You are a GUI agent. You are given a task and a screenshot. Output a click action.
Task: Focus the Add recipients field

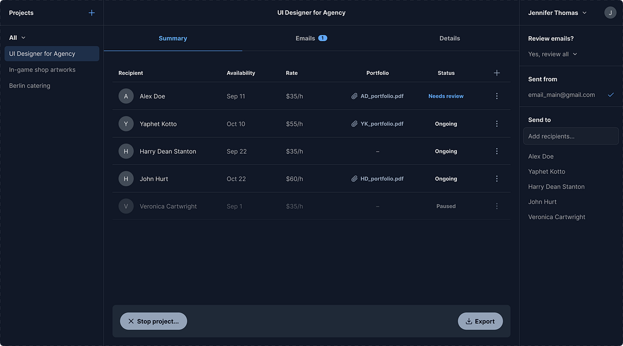[x=571, y=136]
